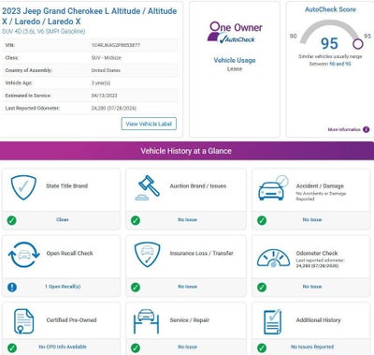This screenshot has width=374, height=355.
Task: Click the Clean status under State Title Brand
Action: coord(63,219)
